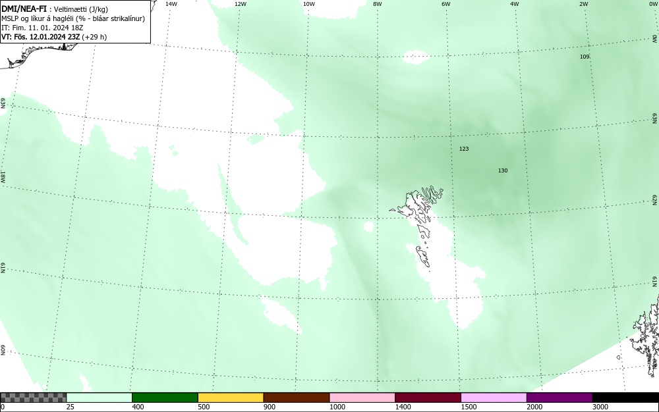The width and height of the screenshot is (659, 412).
Task: Click the 123 value label on map
Action: [464, 149]
